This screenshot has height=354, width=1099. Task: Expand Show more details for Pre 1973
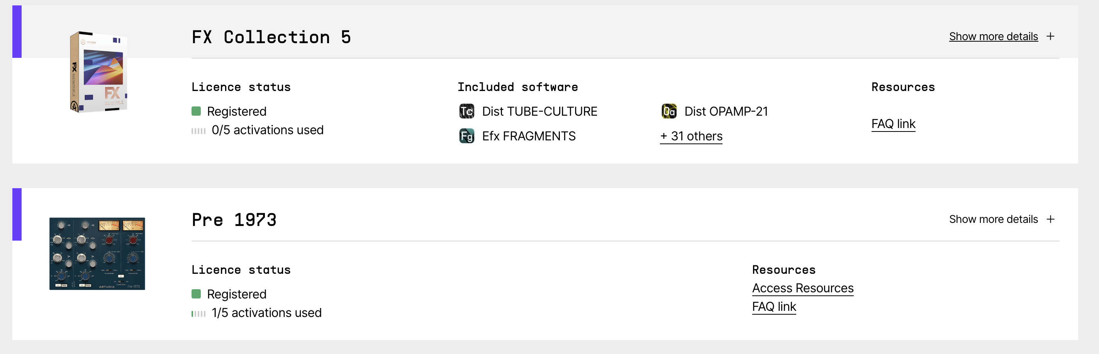point(993,219)
